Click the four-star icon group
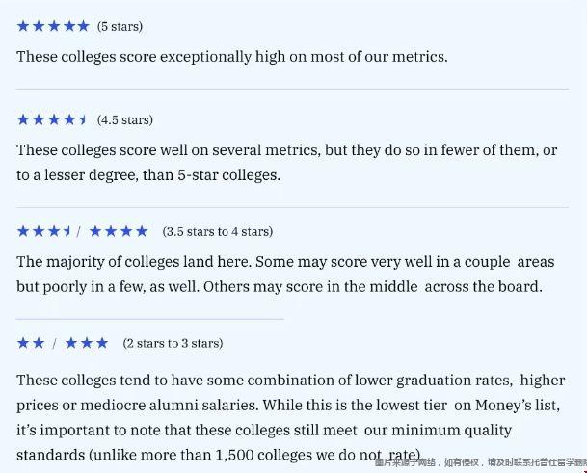This screenshot has width=587, height=473. pos(119,231)
